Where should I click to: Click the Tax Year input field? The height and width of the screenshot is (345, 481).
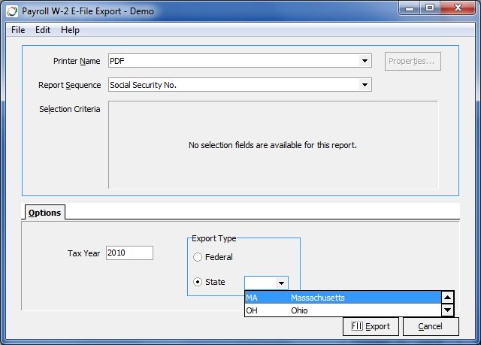click(x=129, y=253)
